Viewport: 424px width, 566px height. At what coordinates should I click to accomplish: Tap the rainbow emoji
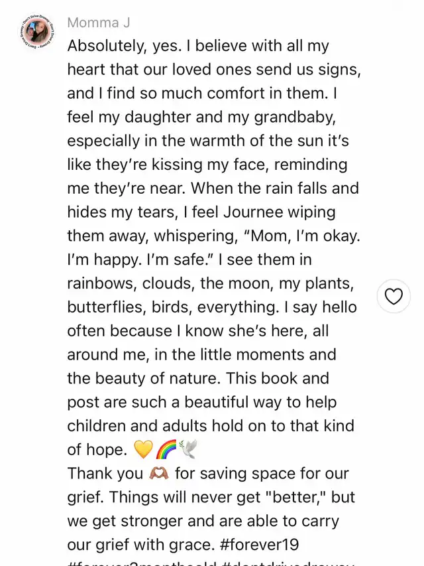tap(166, 449)
